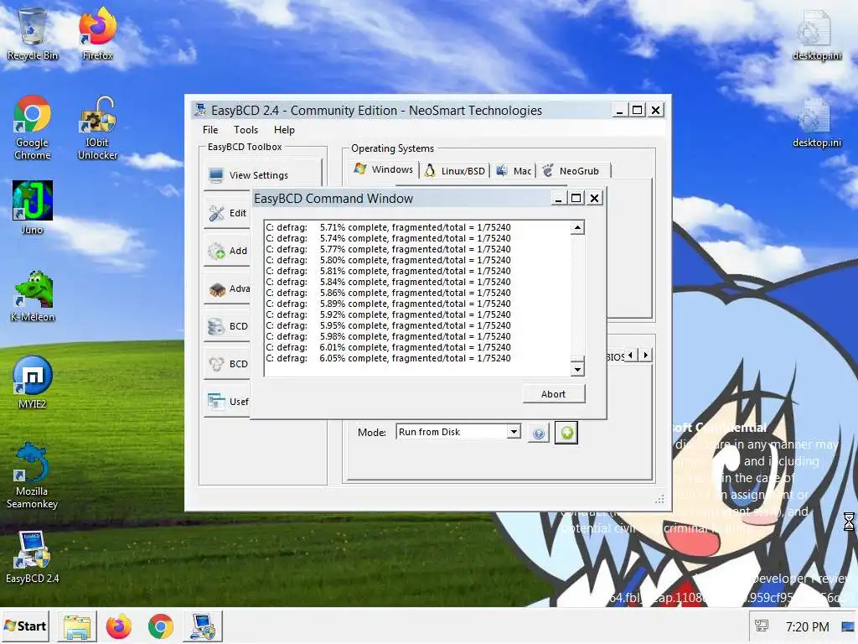The image size is (858, 644).
Task: Select the upper desktop.ini file icon
Action: click(816, 34)
